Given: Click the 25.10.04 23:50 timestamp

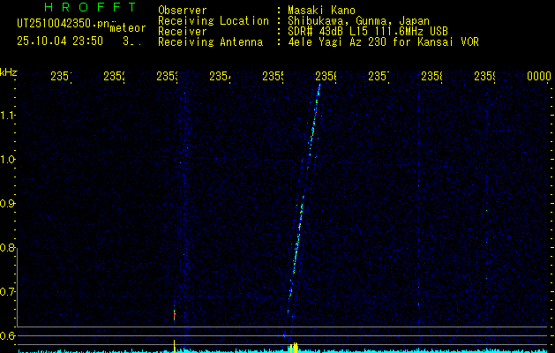Looking at the screenshot, I should (61, 41).
